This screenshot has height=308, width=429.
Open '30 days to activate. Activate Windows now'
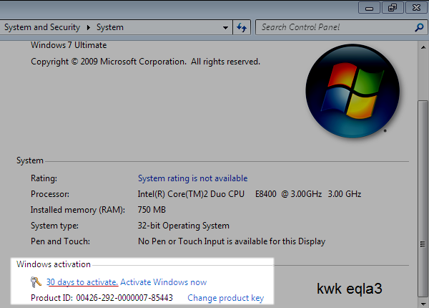(127, 282)
